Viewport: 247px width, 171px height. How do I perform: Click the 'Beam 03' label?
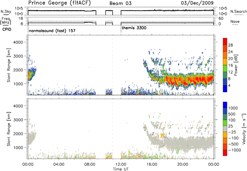tap(120, 3)
